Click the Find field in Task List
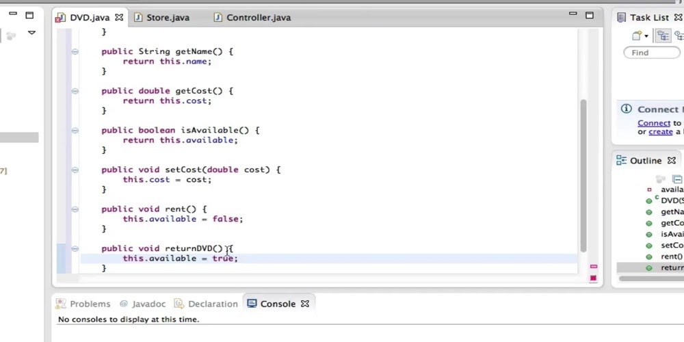 coord(650,53)
